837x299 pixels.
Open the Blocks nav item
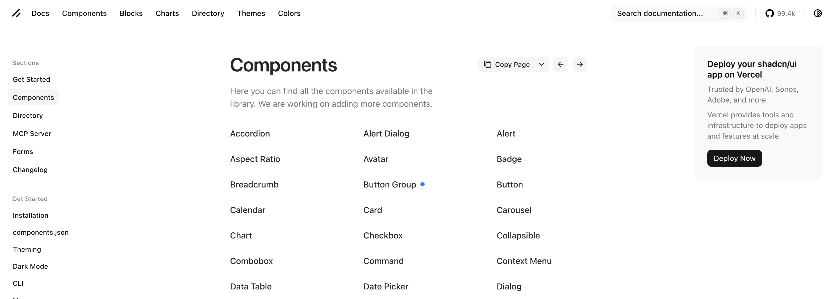click(x=131, y=13)
